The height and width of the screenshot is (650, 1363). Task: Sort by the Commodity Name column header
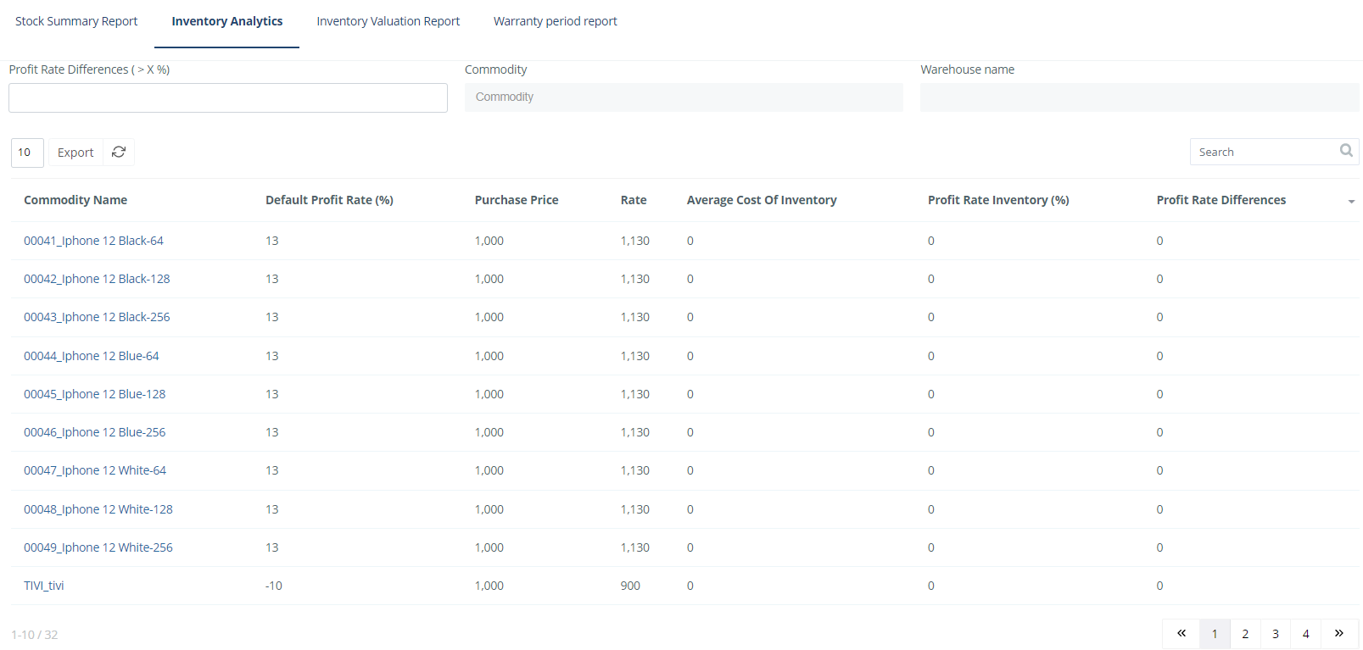(75, 200)
